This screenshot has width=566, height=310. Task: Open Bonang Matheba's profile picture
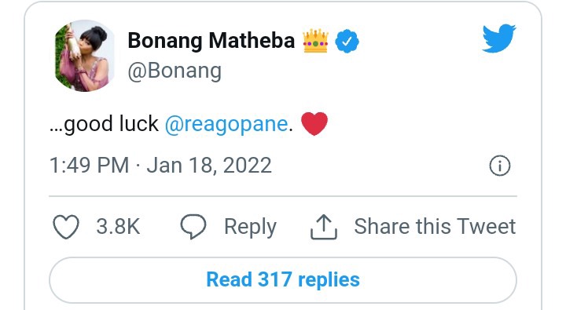[85, 56]
